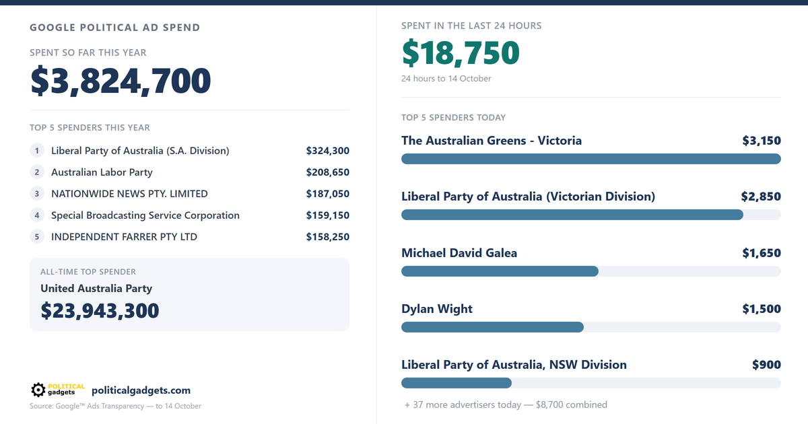
Task: Click The Australian Greens - Victoria progress bar
Action: click(591, 159)
